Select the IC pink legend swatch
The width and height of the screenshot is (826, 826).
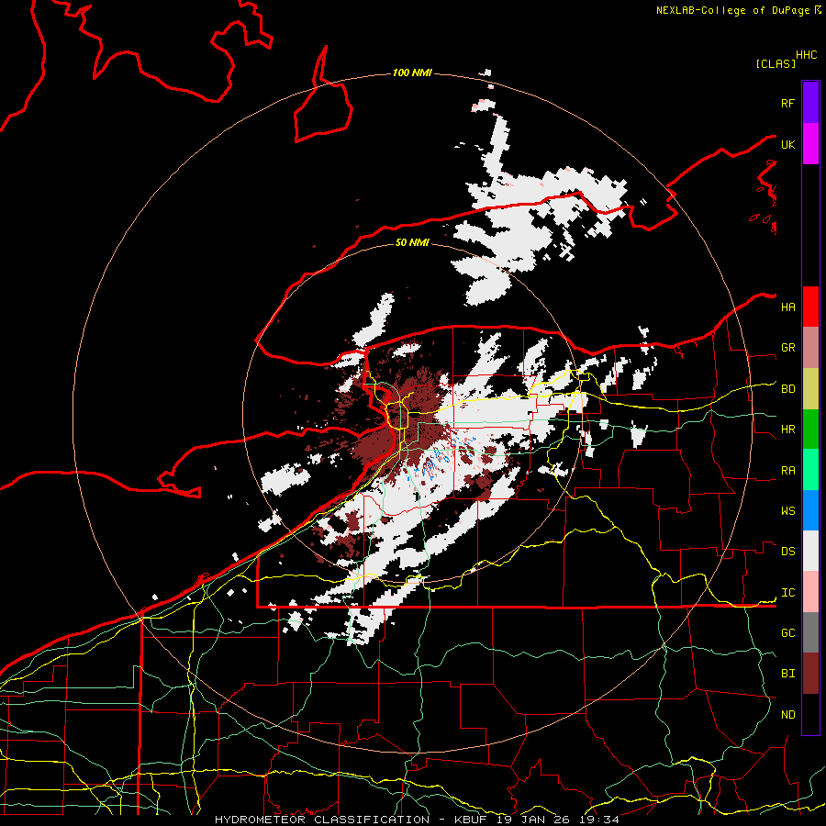point(810,592)
